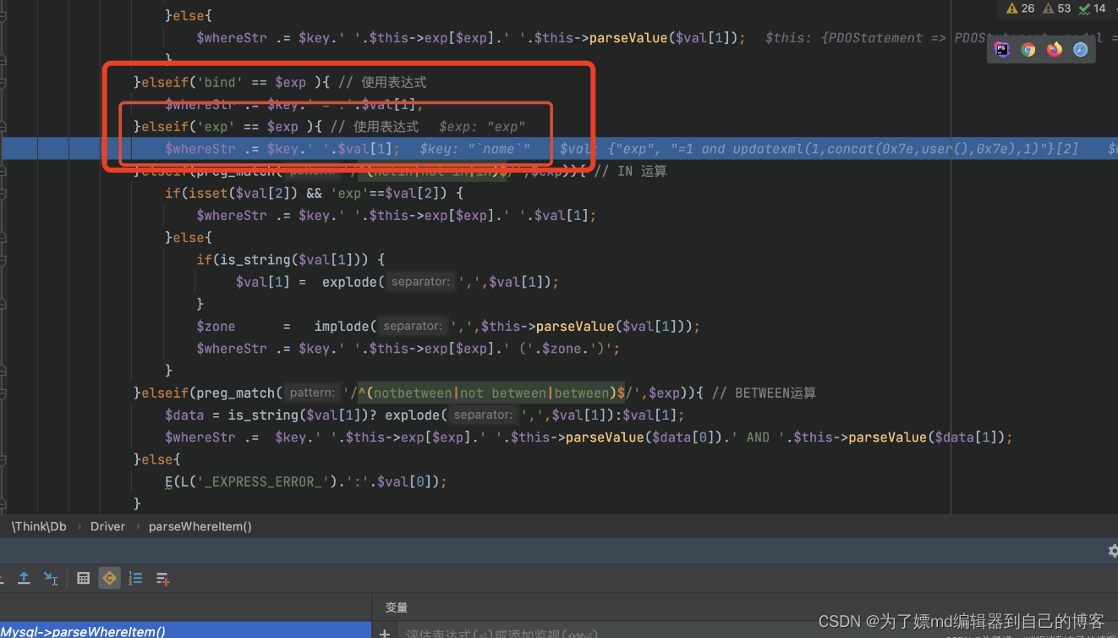The width and height of the screenshot is (1118, 638).
Task: Open preview in PhpStorm built-in browser icon
Action: [x=1002, y=49]
